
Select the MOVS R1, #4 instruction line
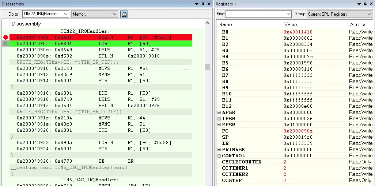(x=101, y=118)
